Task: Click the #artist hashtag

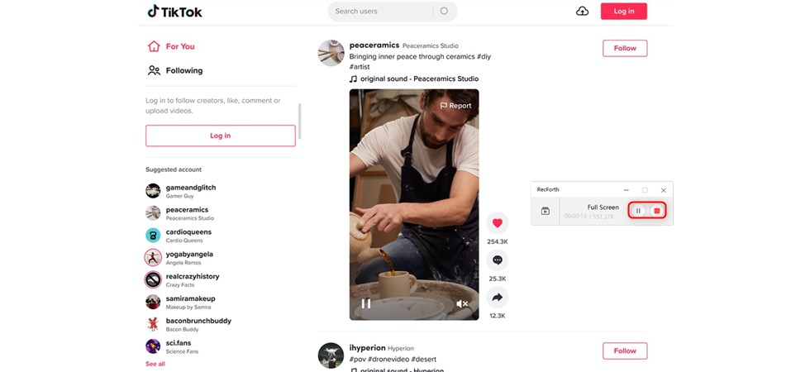Action: (x=360, y=67)
